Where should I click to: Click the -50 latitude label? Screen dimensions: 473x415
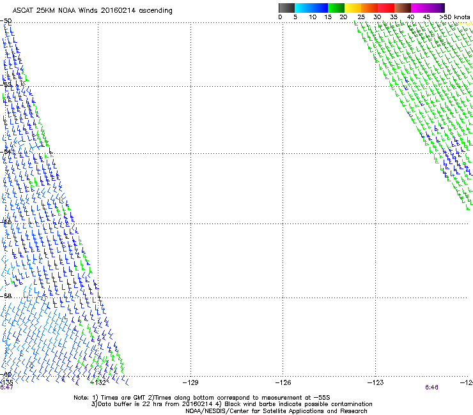click(6, 21)
